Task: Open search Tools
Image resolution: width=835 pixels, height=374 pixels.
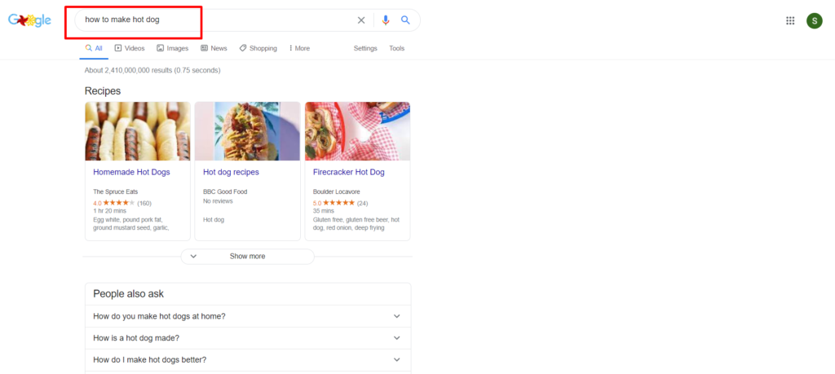Action: pyautogui.click(x=397, y=48)
